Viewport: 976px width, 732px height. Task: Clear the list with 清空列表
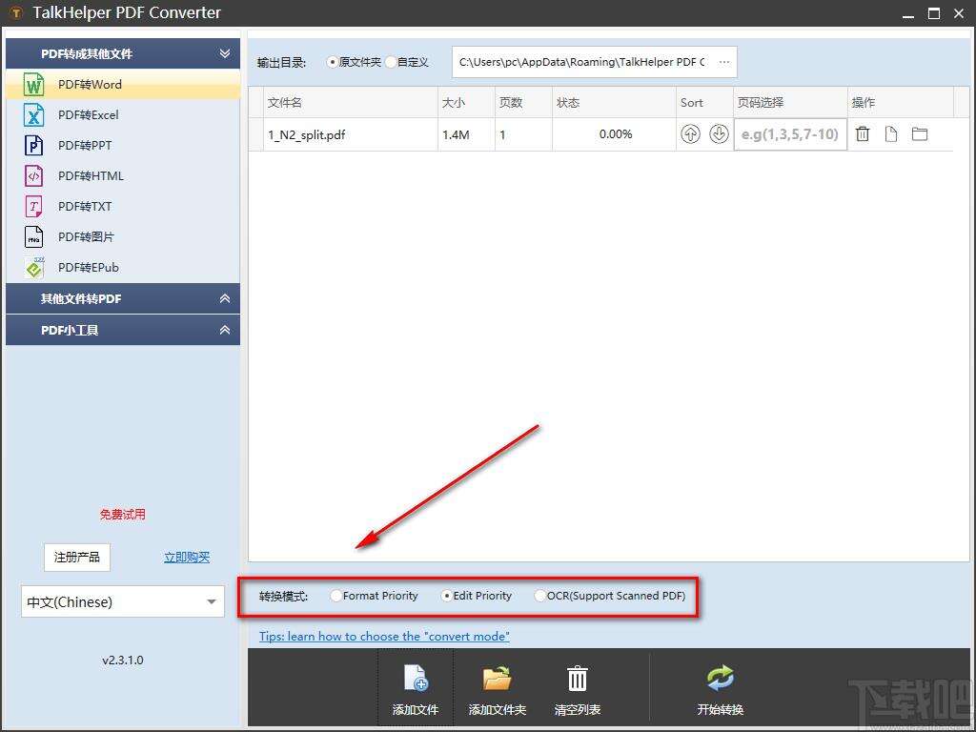(x=577, y=679)
